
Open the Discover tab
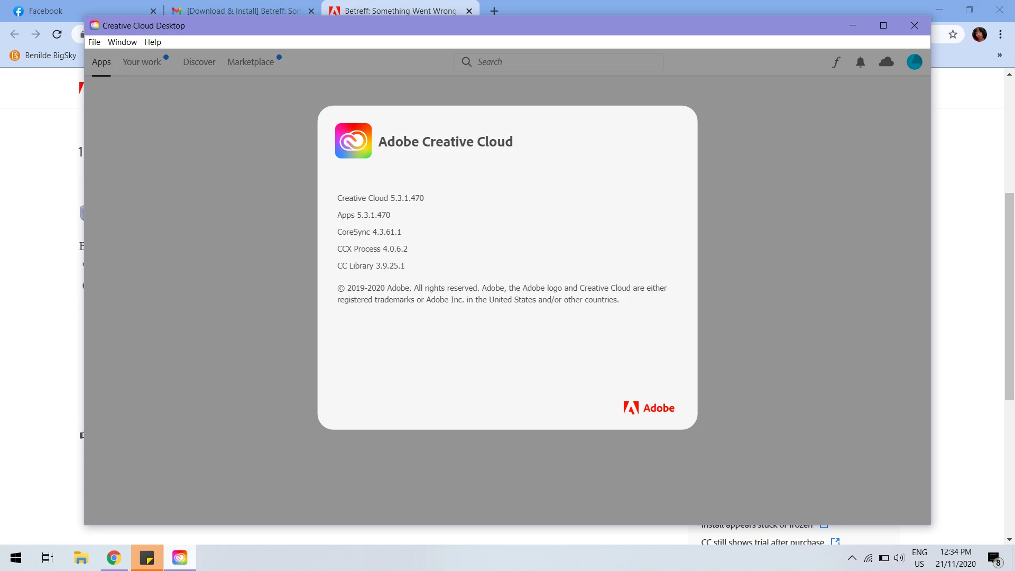pyautogui.click(x=199, y=62)
